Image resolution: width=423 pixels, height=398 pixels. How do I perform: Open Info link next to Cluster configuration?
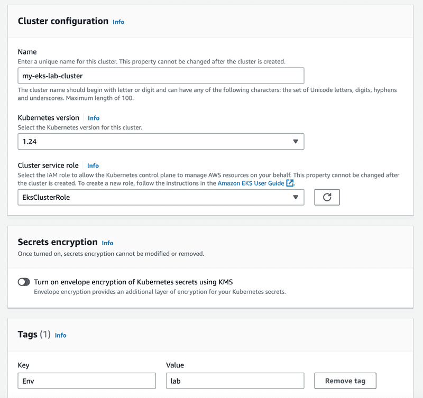(118, 22)
